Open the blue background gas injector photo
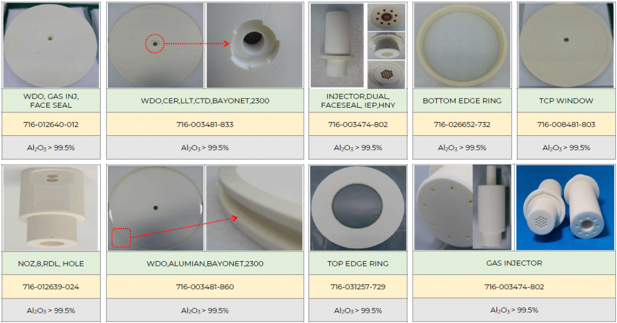The image size is (617, 323). click(x=565, y=208)
